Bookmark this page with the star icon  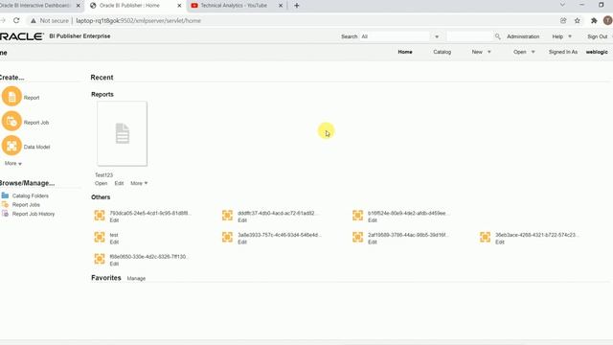[577, 21]
